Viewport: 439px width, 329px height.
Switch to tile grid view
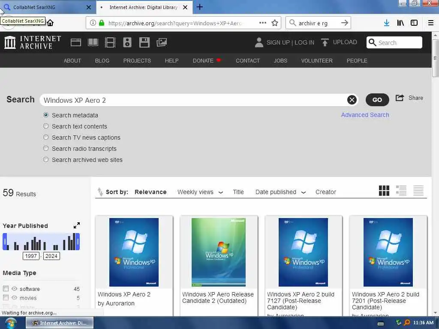click(x=384, y=191)
